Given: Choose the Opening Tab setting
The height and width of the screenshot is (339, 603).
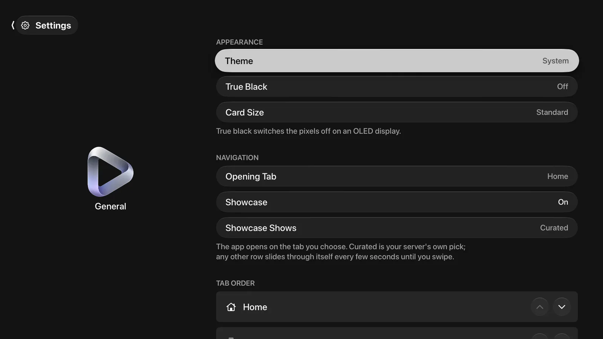Looking at the screenshot, I should click(397, 176).
